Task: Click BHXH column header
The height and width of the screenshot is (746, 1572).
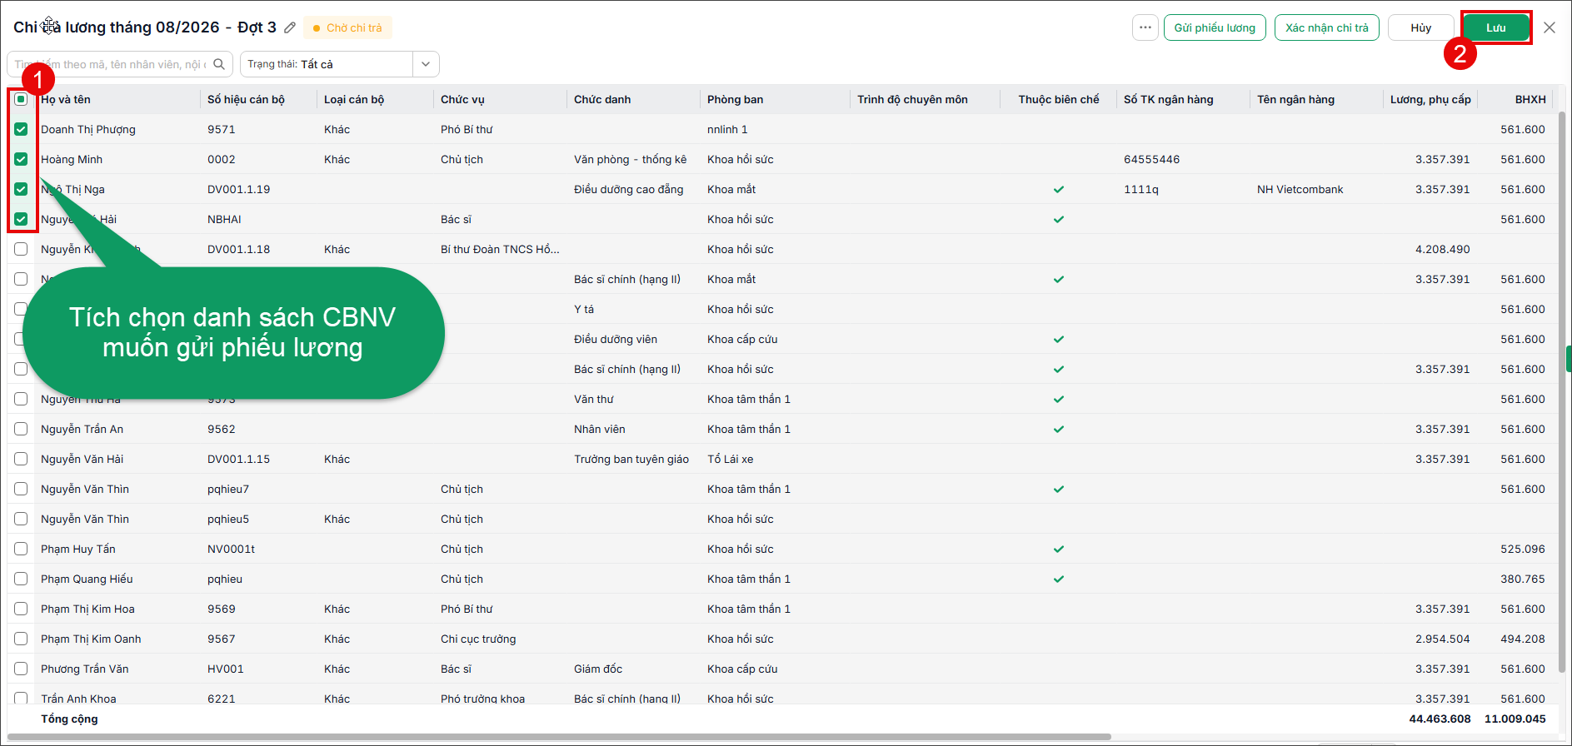Action: 1530,99
